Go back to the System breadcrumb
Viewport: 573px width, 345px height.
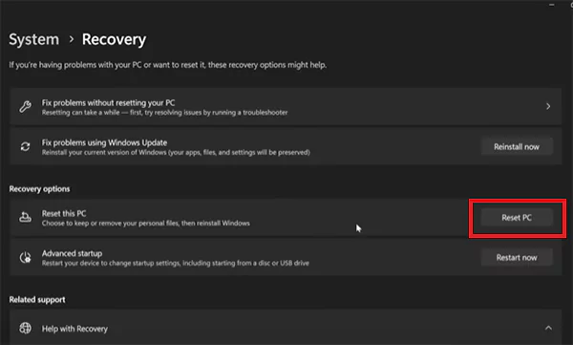coord(33,39)
